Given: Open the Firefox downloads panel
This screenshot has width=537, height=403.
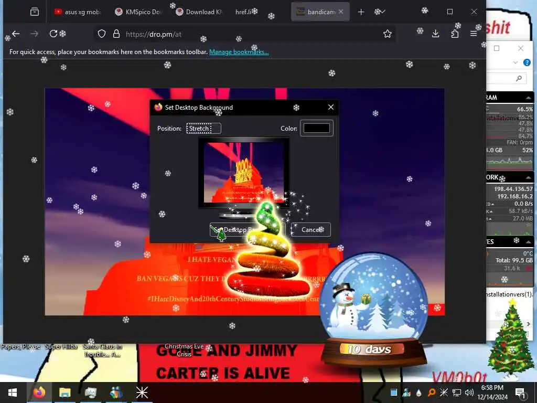Looking at the screenshot, I should (x=436, y=34).
